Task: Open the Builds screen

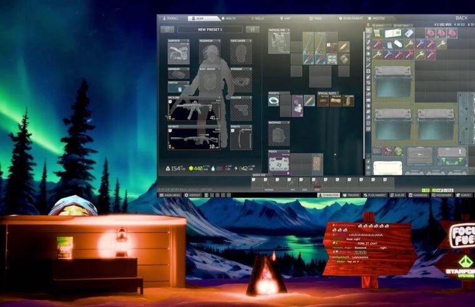Action: (x=398, y=195)
